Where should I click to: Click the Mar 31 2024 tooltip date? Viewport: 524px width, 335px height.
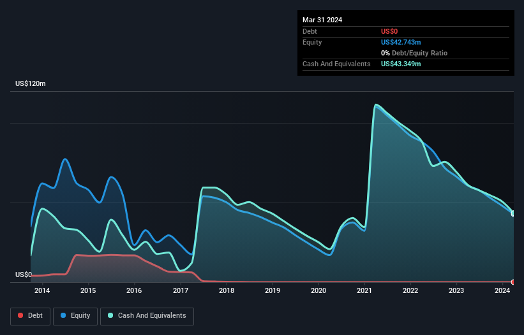click(x=322, y=20)
